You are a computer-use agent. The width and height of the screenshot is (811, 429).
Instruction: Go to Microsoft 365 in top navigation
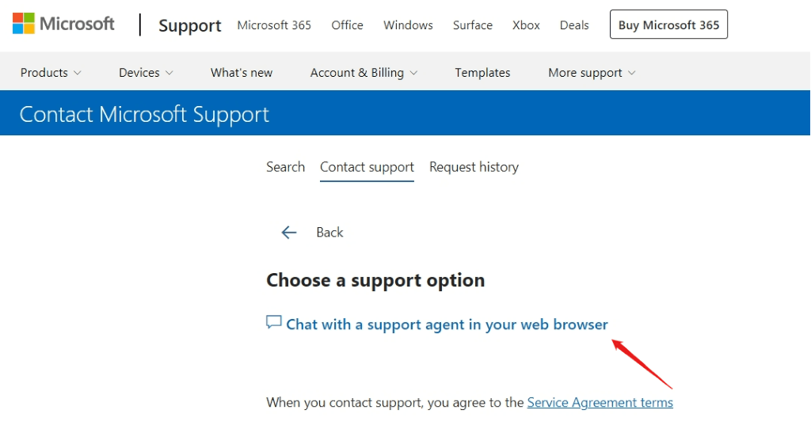click(x=274, y=25)
